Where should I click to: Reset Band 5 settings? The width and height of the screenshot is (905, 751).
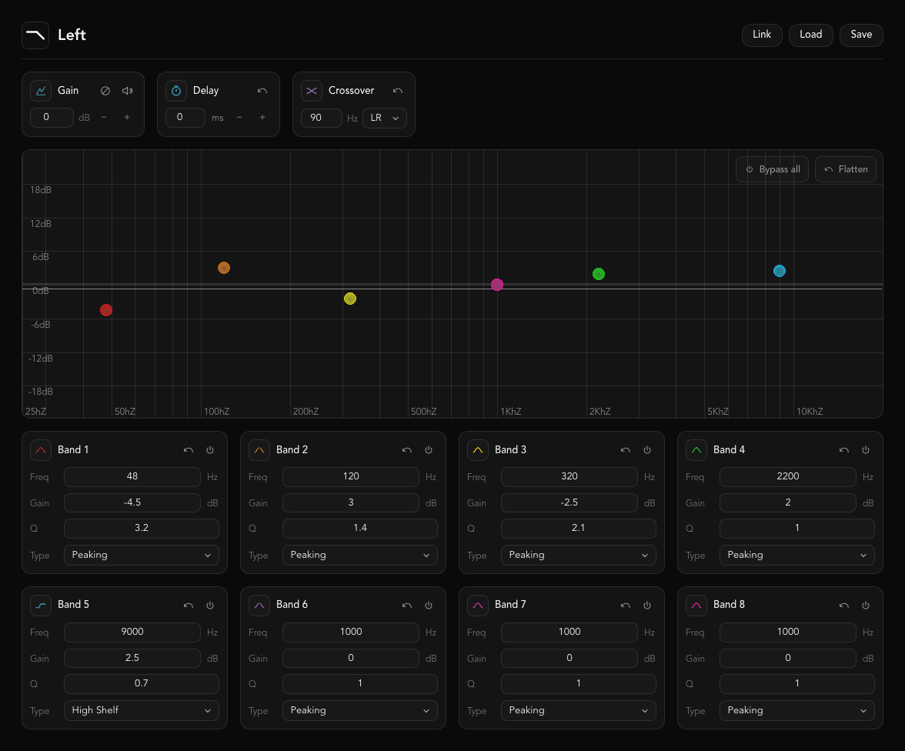coord(188,605)
